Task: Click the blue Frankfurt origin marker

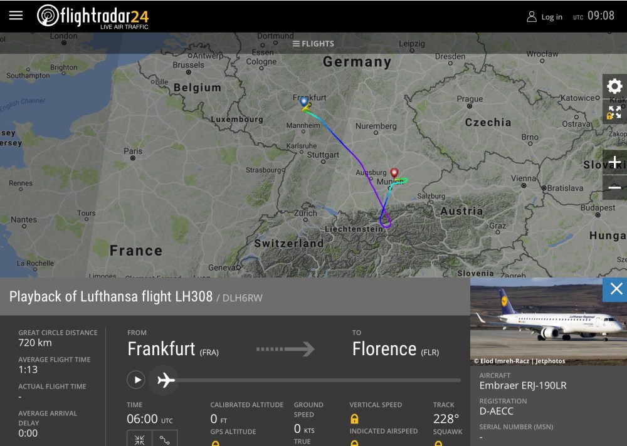Action: coord(304,101)
